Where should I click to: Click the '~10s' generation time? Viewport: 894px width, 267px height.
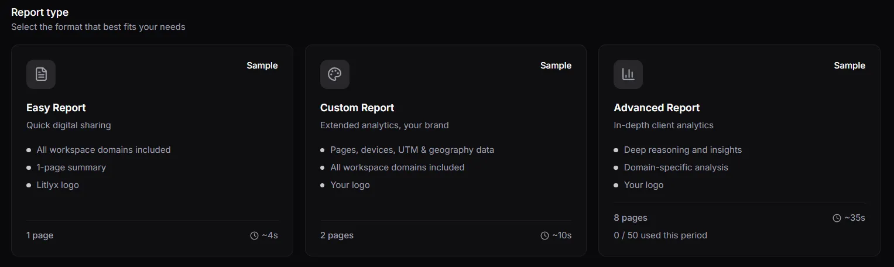(x=562, y=235)
